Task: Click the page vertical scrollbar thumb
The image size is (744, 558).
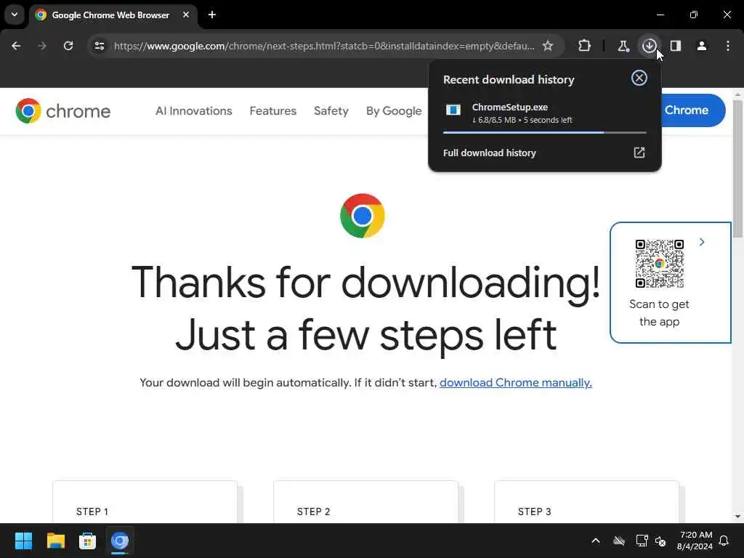Action: coord(737,169)
